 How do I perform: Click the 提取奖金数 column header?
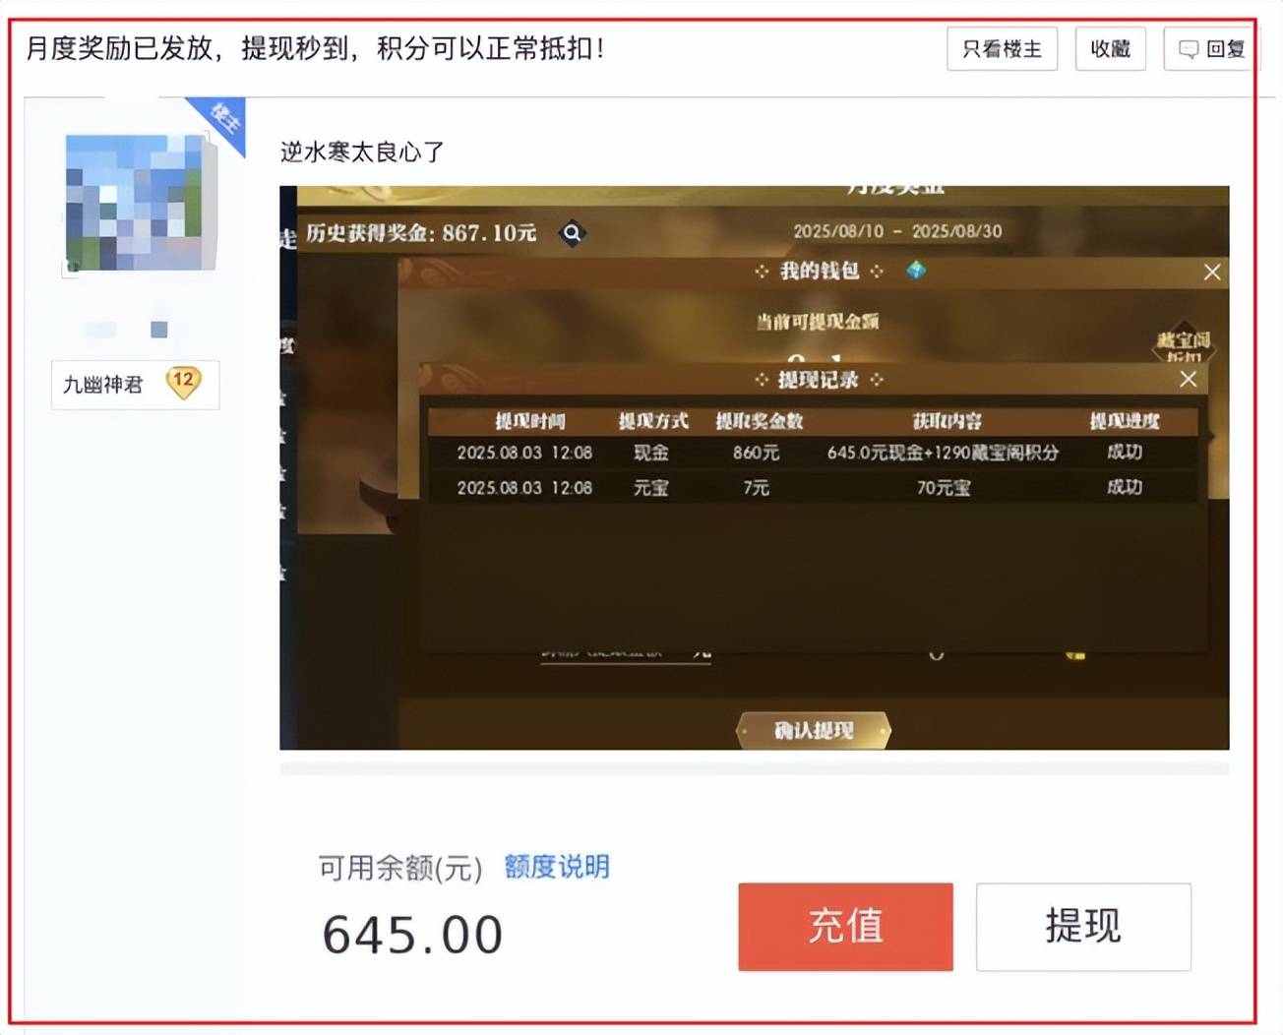pos(760,421)
